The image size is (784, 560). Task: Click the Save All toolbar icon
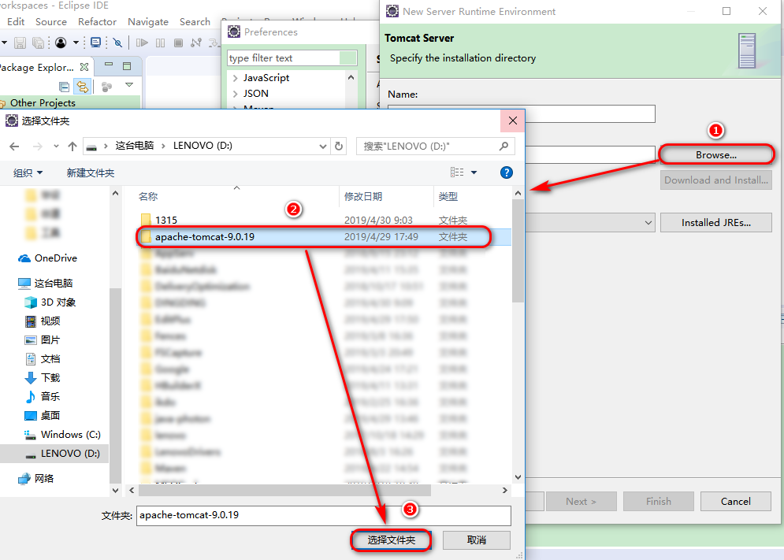point(38,43)
